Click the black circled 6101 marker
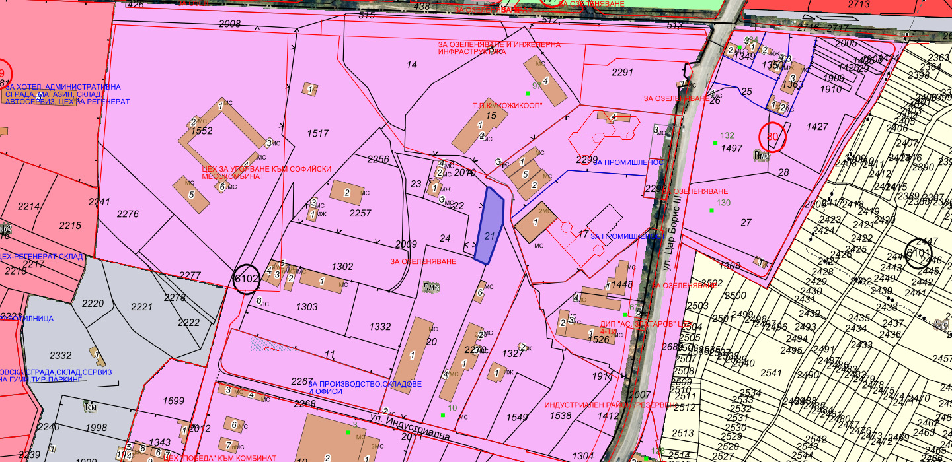 (918, 253)
